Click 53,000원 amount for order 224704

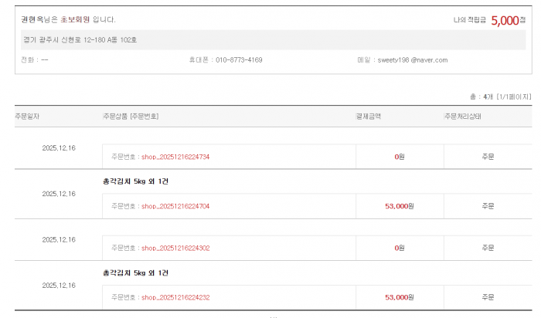point(400,206)
